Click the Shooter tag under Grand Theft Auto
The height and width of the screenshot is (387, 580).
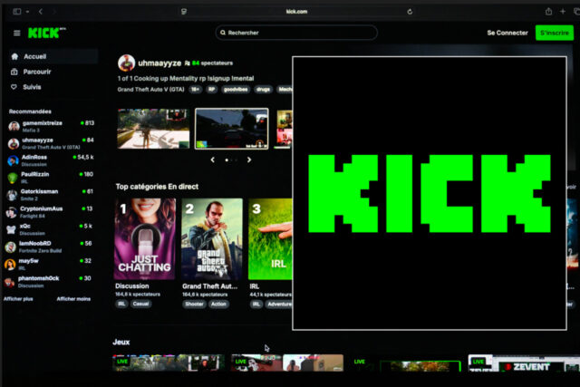[x=194, y=305]
